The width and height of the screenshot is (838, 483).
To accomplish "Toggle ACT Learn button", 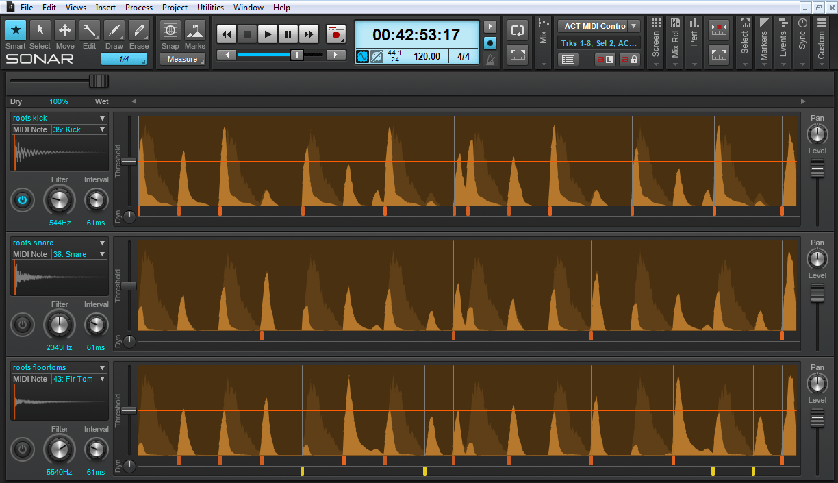I will pos(605,60).
